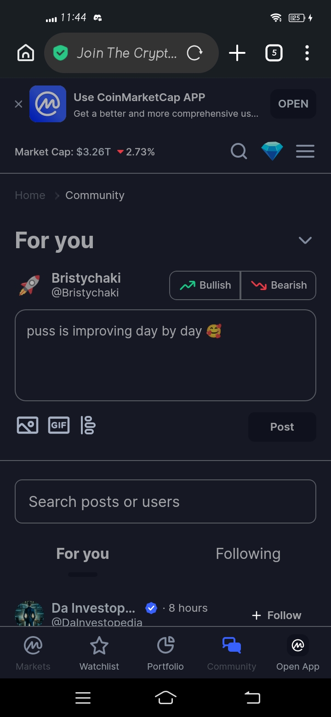This screenshot has height=717, width=331.
Task: Go to Home breadcrumb link
Action: pyautogui.click(x=30, y=195)
